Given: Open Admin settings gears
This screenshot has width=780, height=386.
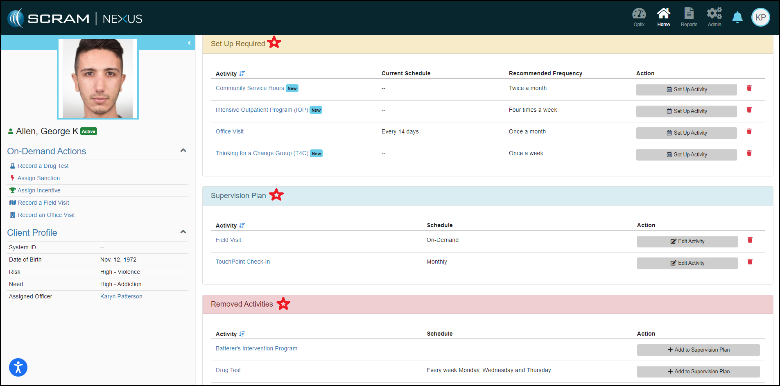Looking at the screenshot, I should [x=714, y=17].
